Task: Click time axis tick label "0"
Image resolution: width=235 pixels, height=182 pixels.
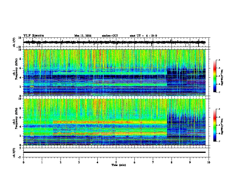Action: point(23,162)
